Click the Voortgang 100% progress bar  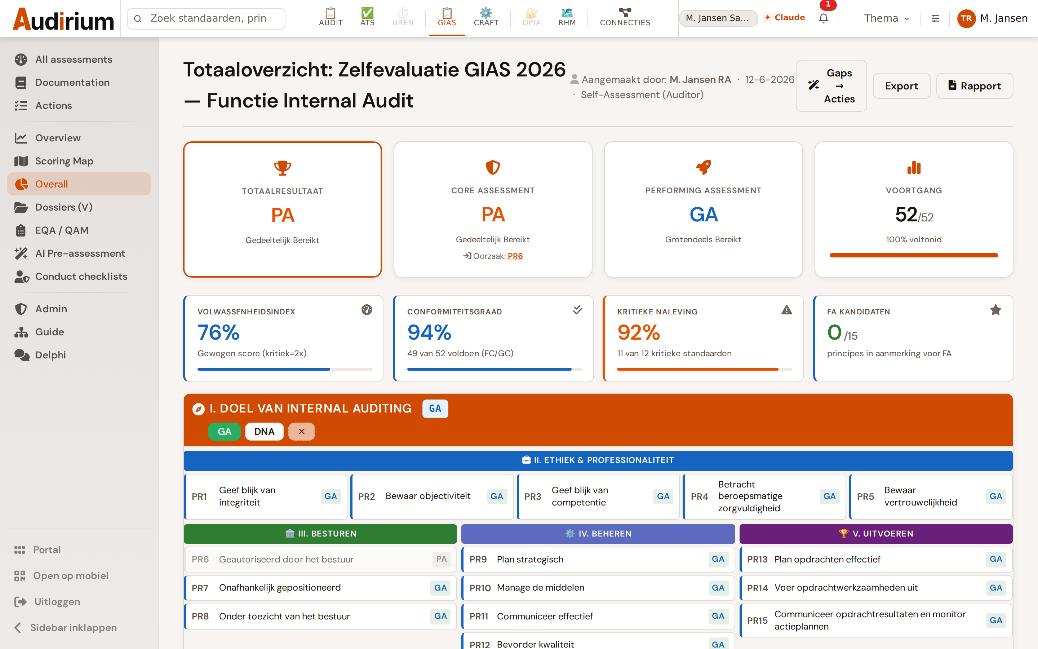(x=914, y=255)
